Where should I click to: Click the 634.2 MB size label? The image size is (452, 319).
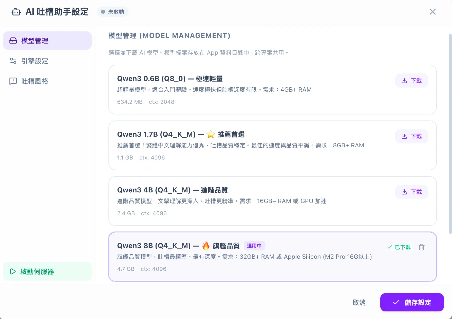[130, 102]
